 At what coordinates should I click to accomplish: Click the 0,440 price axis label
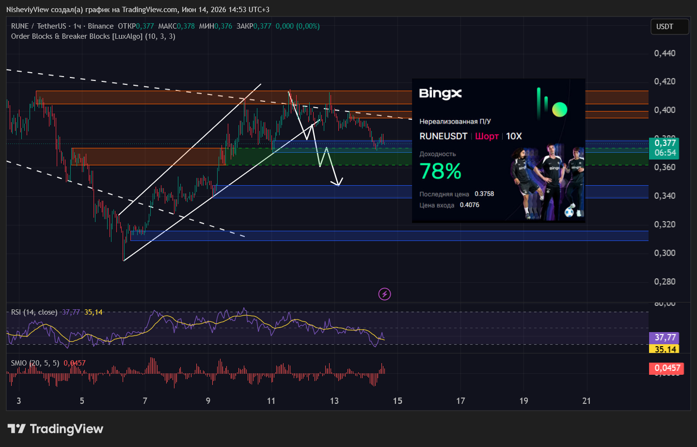click(665, 53)
